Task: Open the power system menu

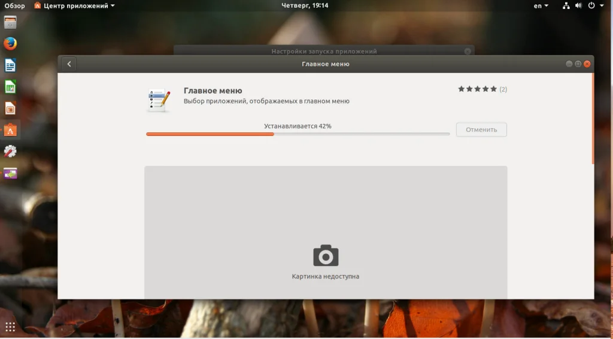Action: (x=596, y=5)
